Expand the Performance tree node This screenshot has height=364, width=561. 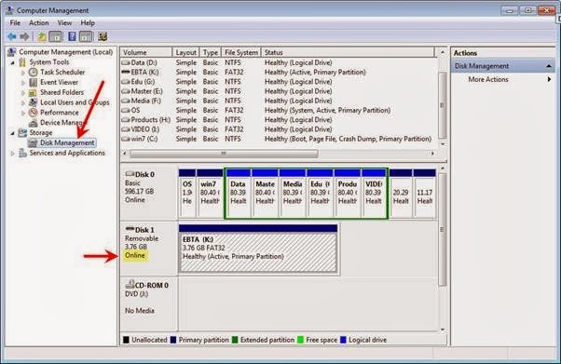23,113
